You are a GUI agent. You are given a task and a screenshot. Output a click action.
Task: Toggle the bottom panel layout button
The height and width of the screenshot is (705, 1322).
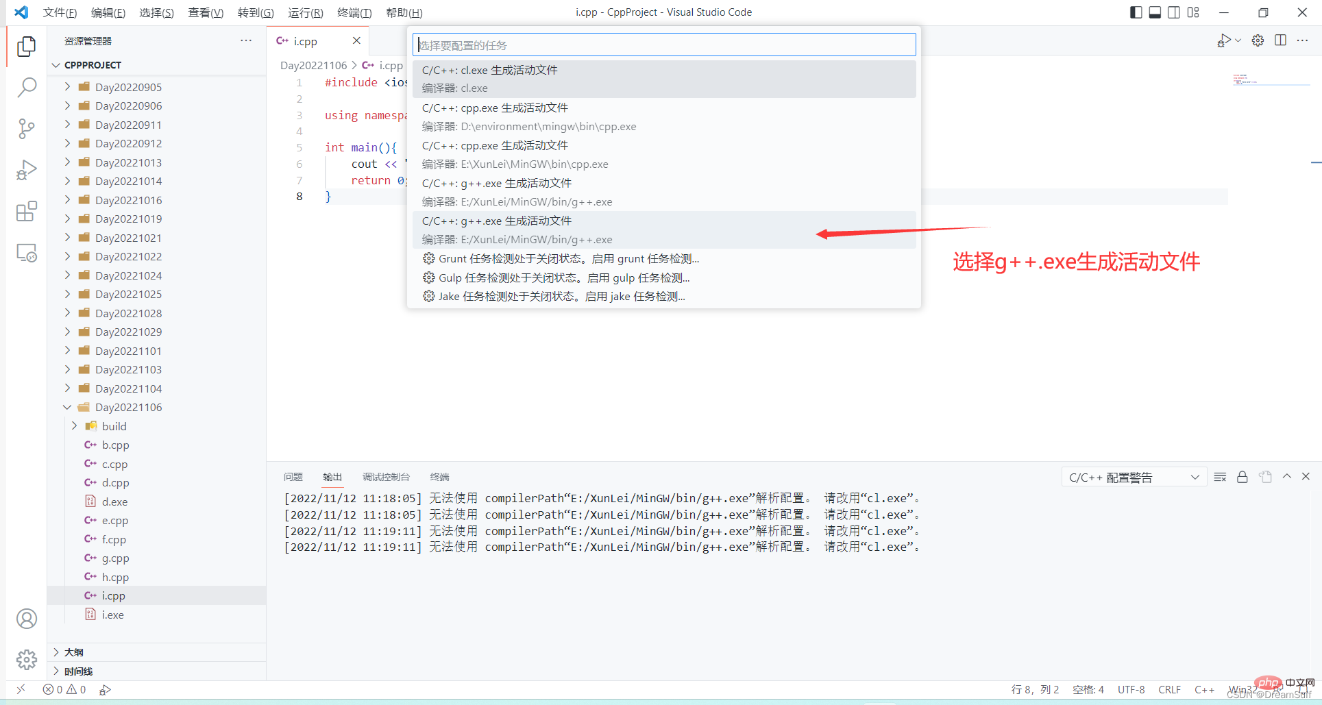pos(1155,12)
